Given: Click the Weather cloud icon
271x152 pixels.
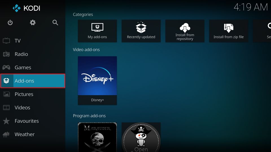Looking at the screenshot, I should click(x=6, y=134).
